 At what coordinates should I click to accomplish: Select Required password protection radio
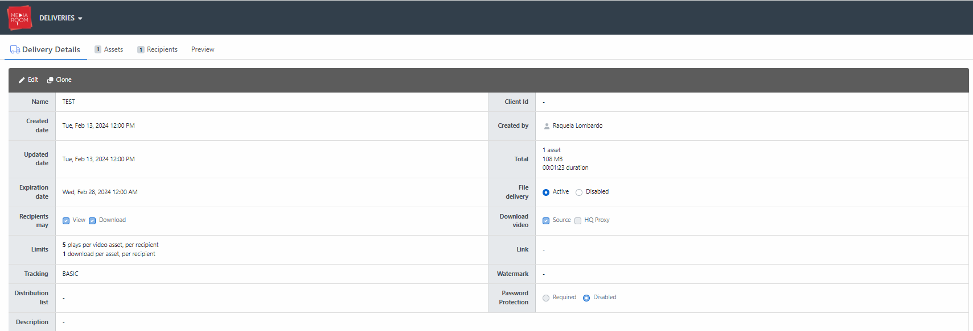546,298
